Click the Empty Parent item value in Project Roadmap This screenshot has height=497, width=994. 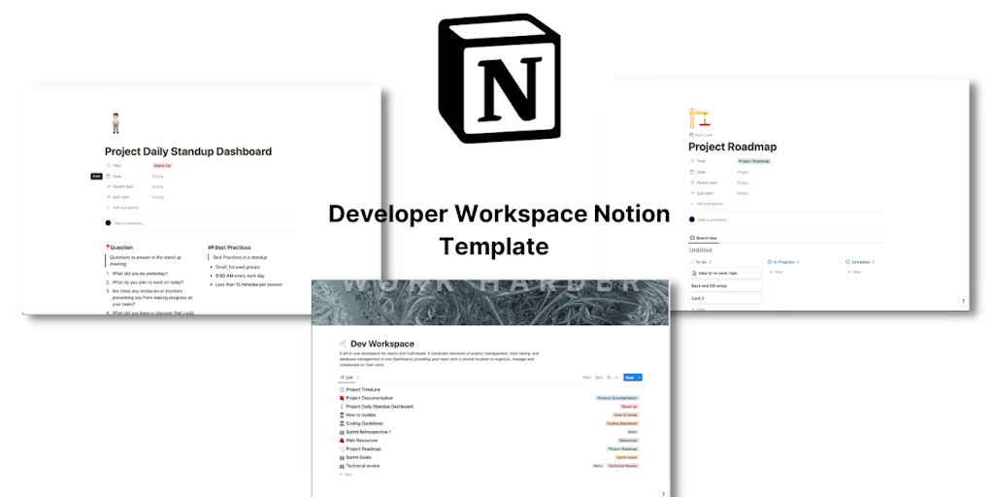tap(743, 182)
